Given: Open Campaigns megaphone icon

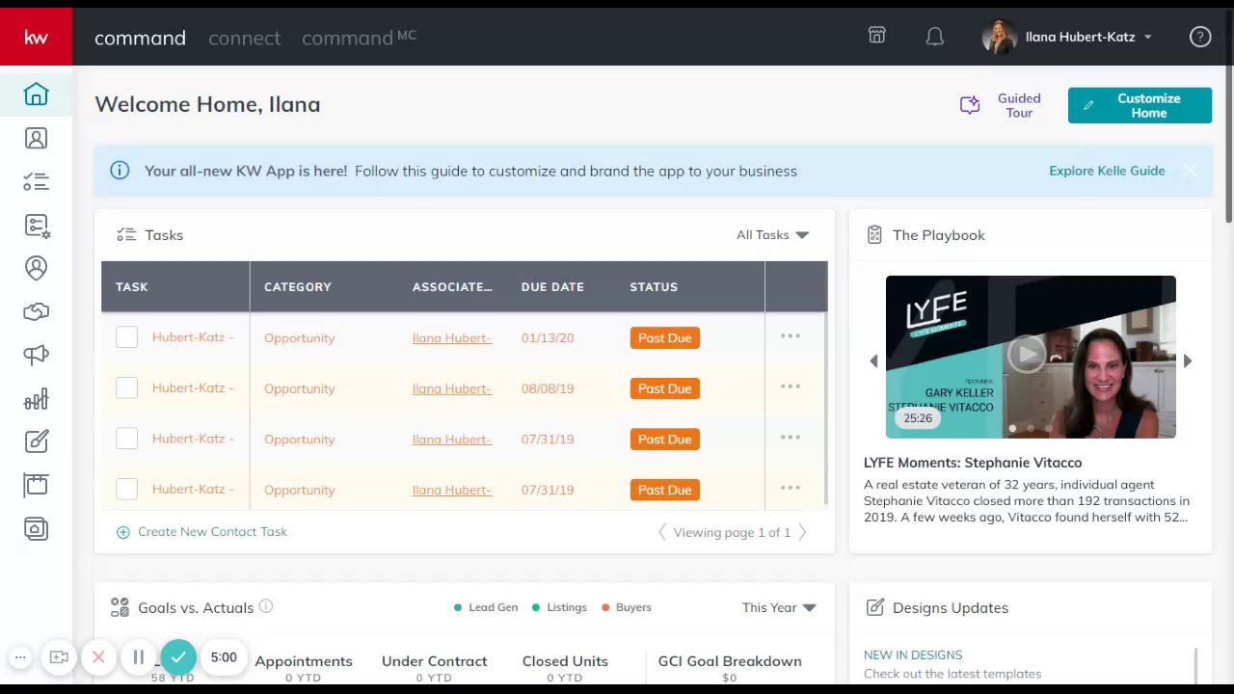Looking at the screenshot, I should click(36, 356).
